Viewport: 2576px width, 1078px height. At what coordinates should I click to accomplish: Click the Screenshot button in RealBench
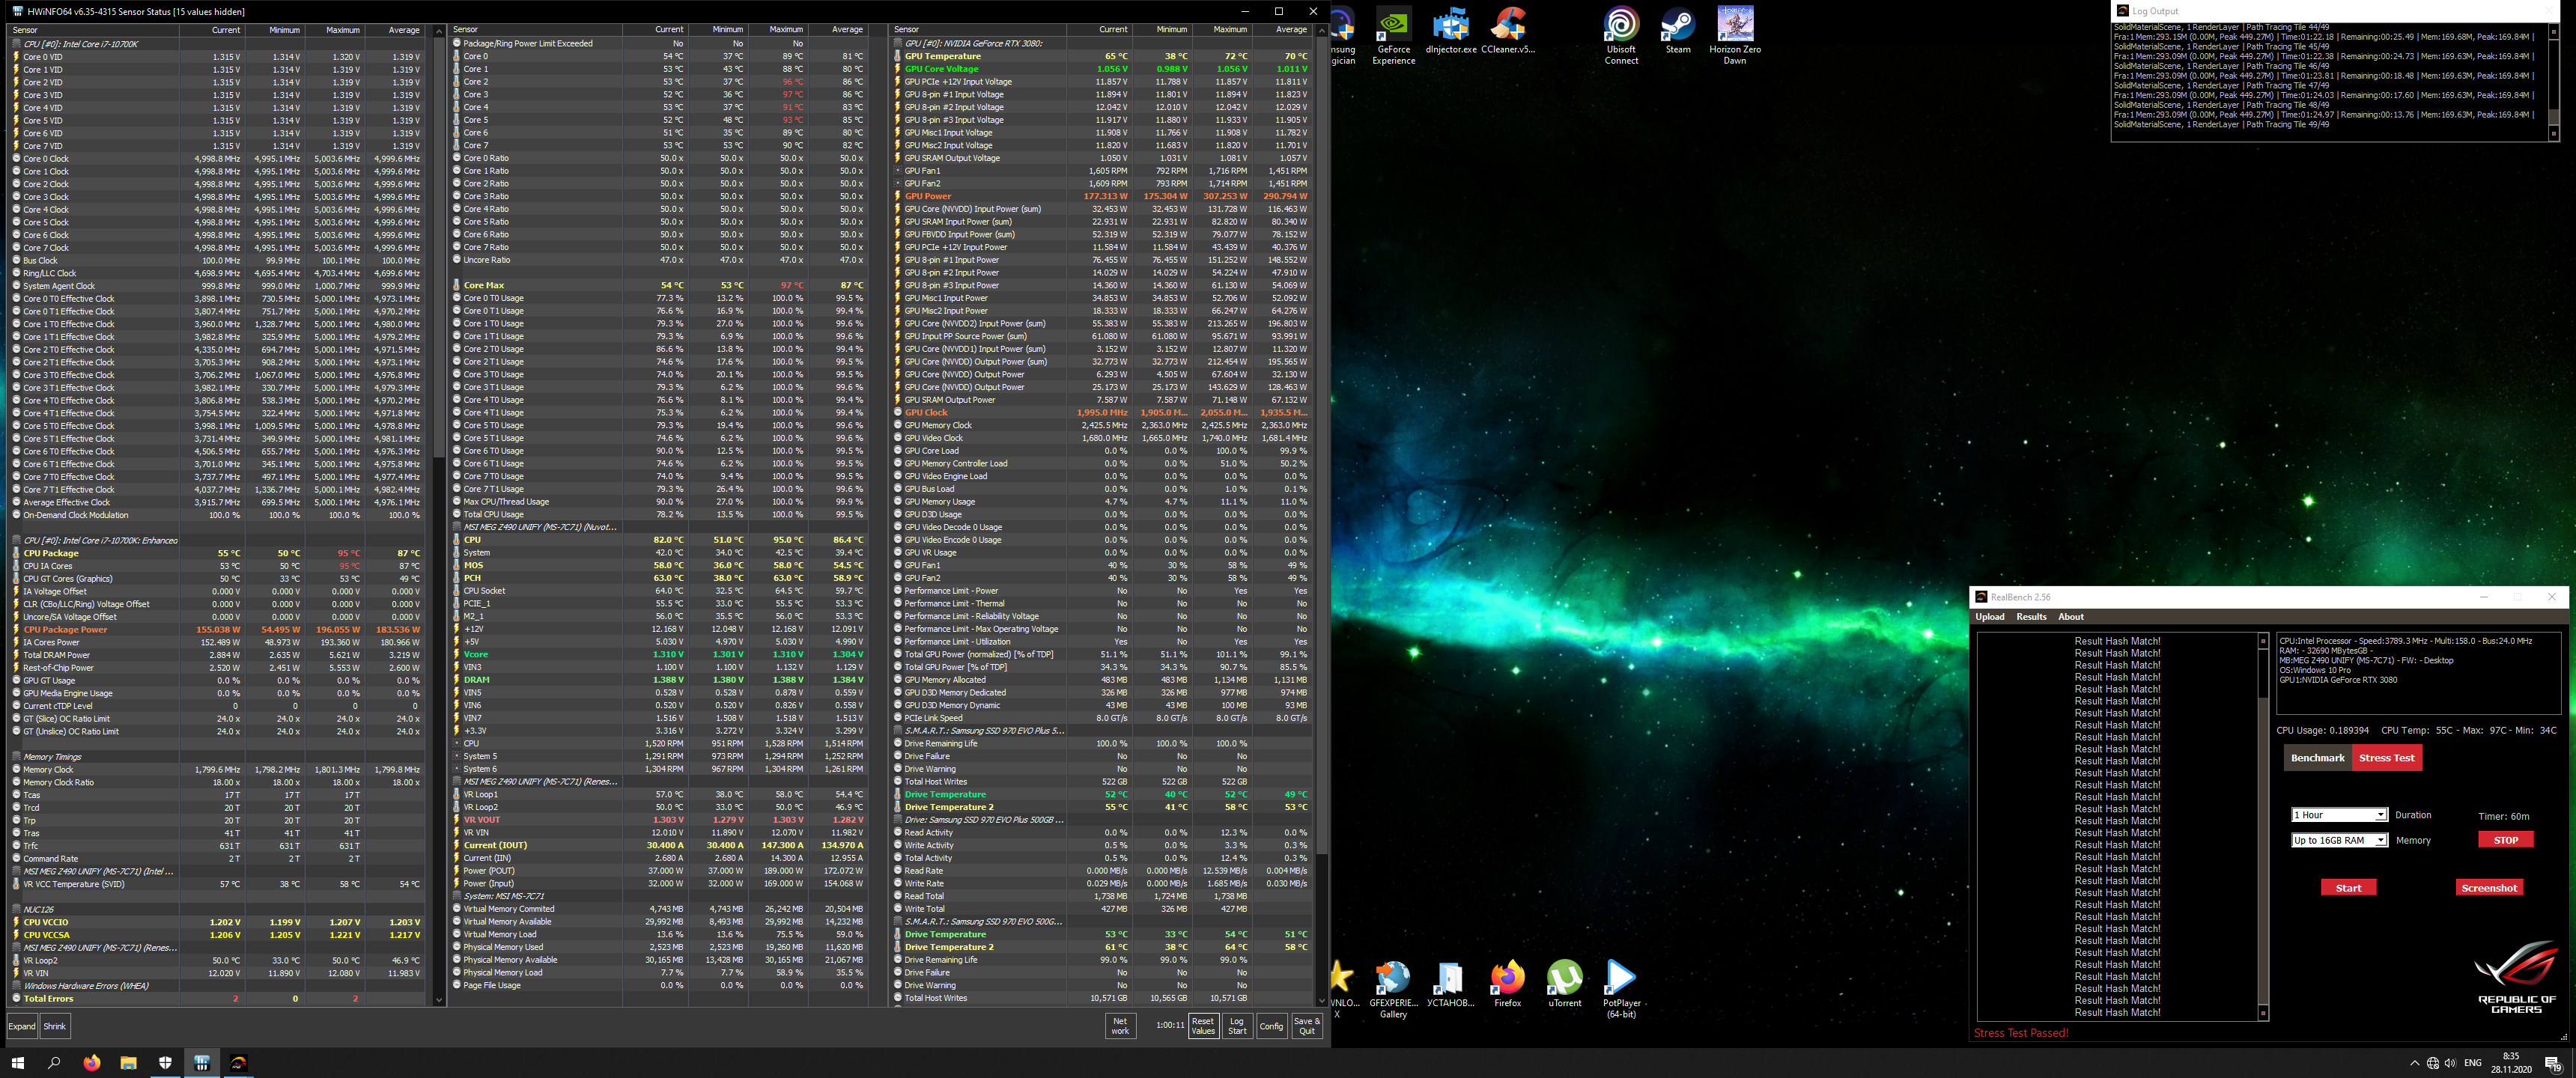tap(2488, 888)
